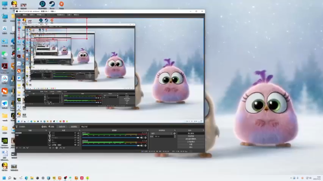
Task: Mute the mic/Aux audio channel speaker
Action: click(142, 138)
